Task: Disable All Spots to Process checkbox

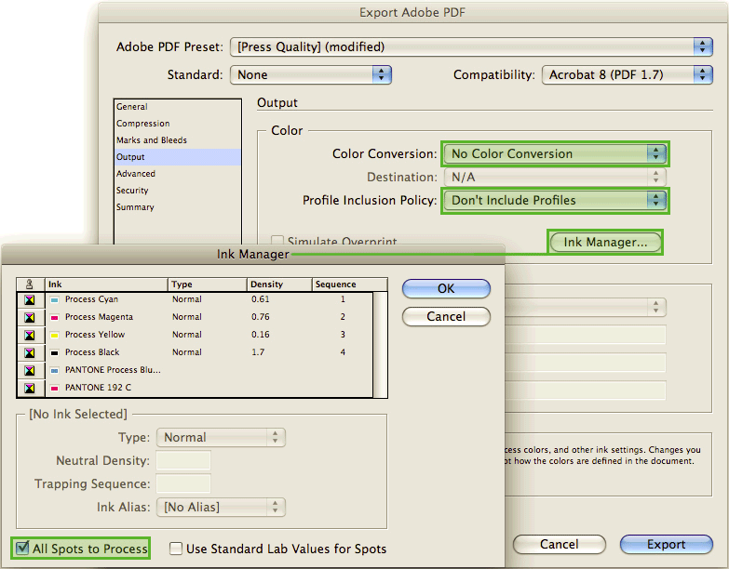Action: pos(21,549)
